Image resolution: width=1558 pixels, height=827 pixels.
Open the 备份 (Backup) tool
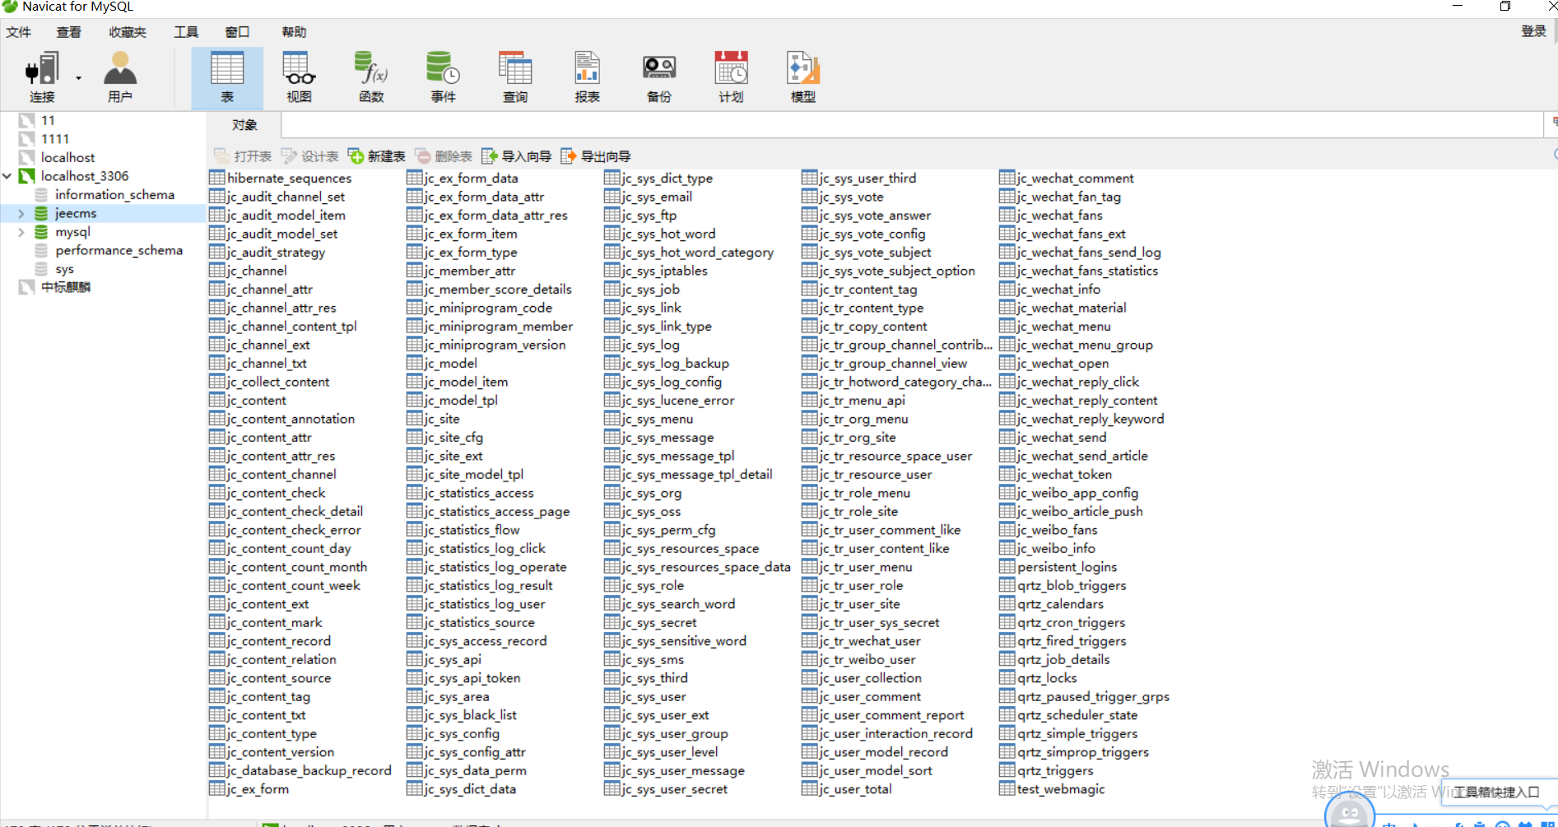[x=659, y=77]
